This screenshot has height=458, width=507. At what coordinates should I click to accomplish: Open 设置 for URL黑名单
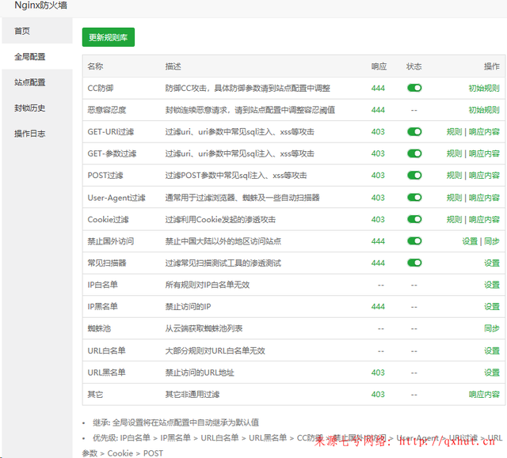coord(492,373)
